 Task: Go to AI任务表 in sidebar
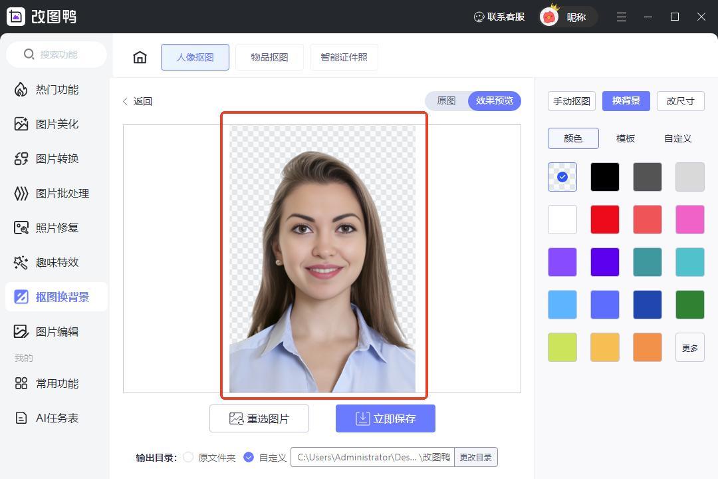(x=57, y=418)
